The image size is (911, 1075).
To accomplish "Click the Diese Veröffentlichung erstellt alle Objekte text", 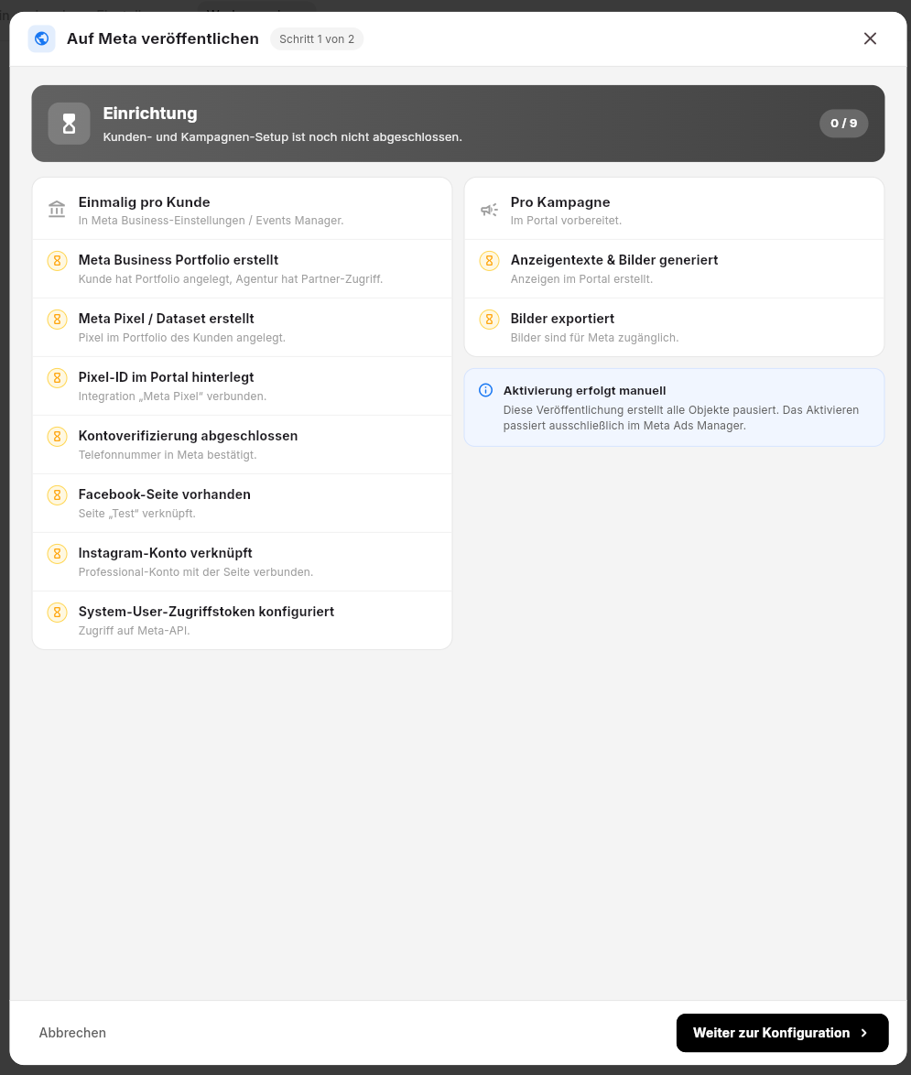I will pyautogui.click(x=680, y=418).
